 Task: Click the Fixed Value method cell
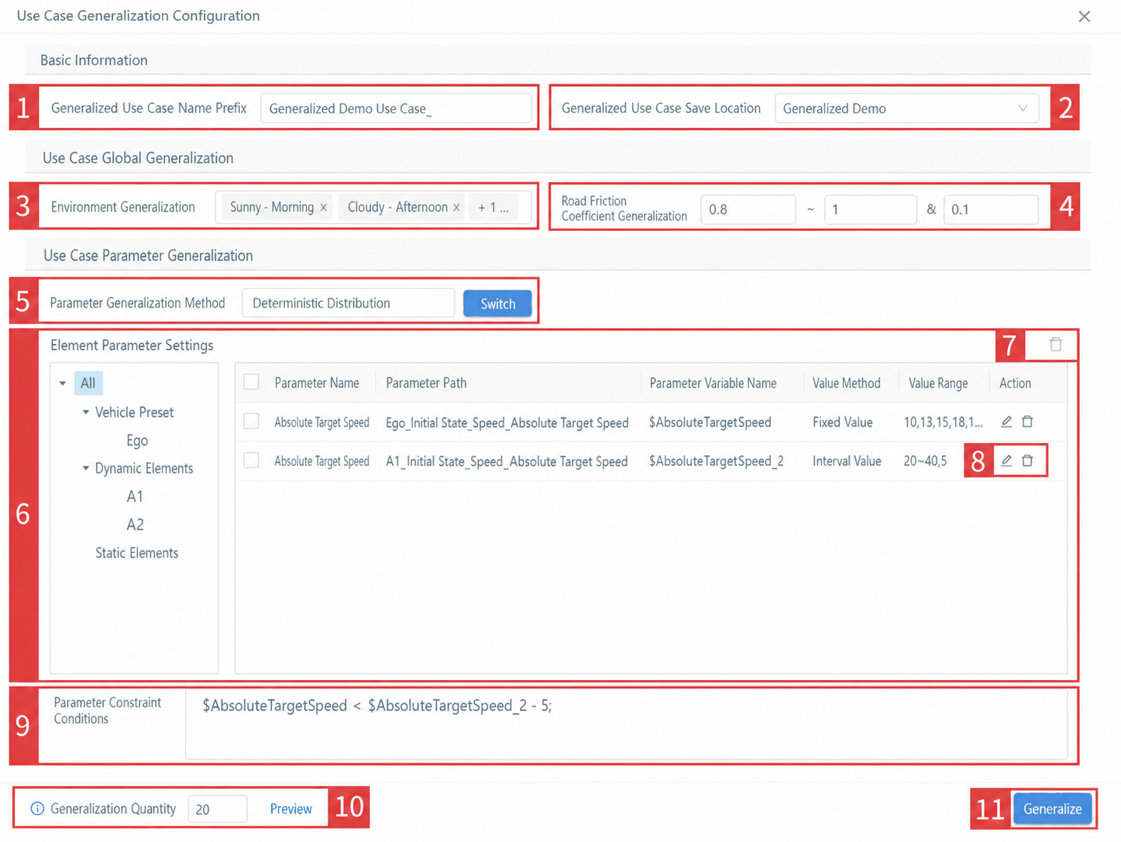coord(842,422)
